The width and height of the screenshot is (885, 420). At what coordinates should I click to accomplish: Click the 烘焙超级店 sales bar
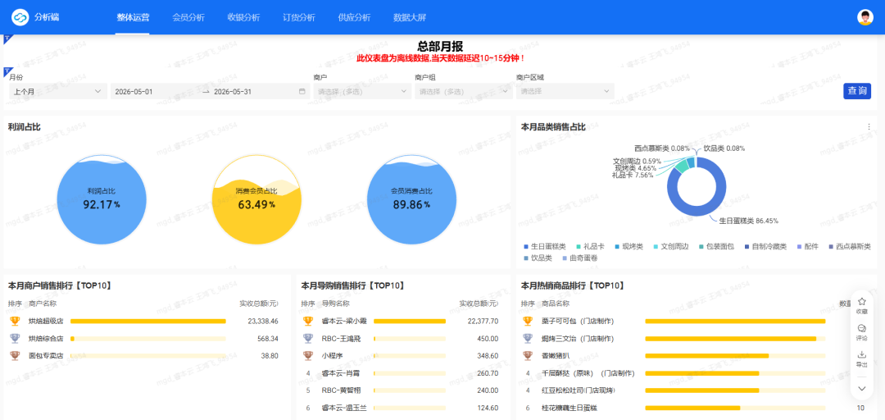click(147, 321)
